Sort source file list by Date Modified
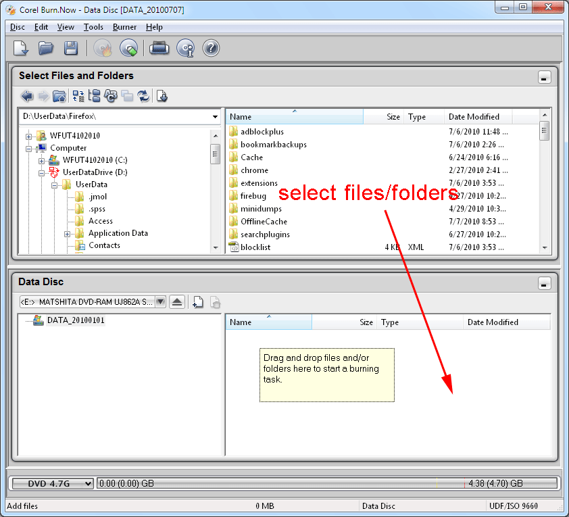Screen dimensions: 569x517 [x=478, y=117]
